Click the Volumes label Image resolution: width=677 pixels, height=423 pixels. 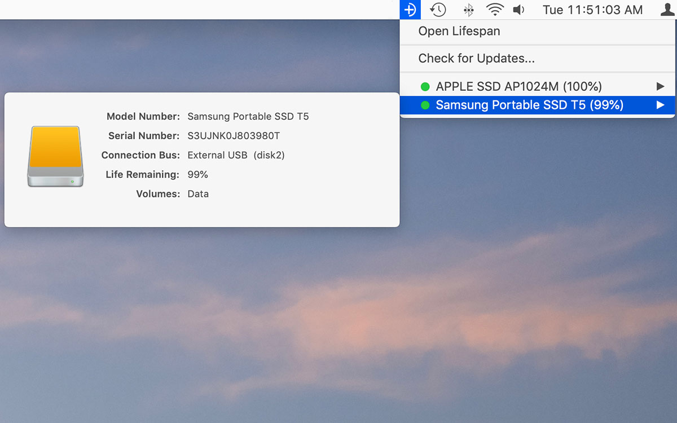158,193
